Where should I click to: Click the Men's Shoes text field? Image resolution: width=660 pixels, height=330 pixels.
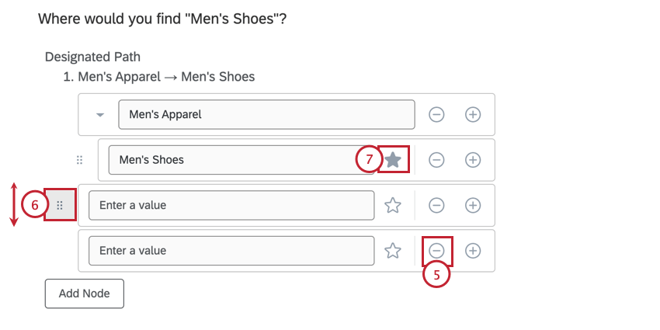[242, 160]
